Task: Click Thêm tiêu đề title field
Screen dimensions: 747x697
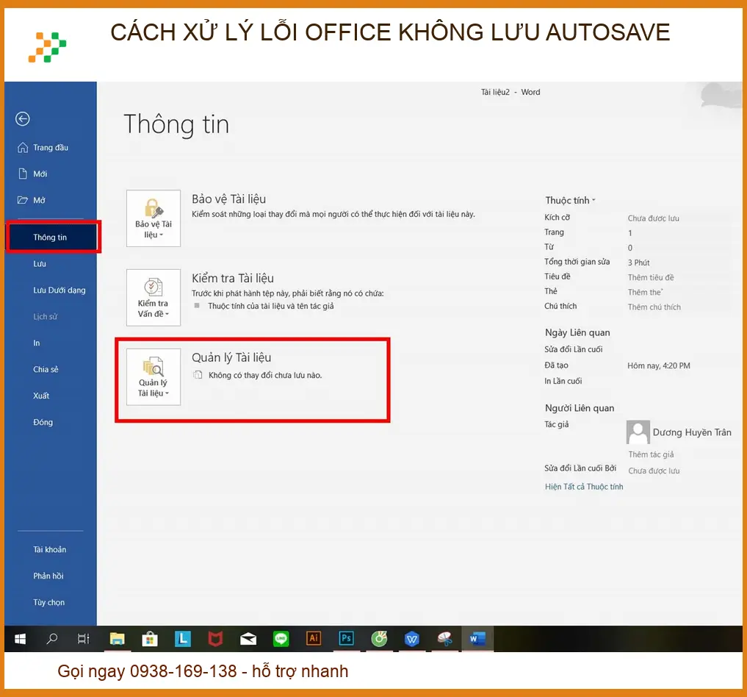Action: (651, 277)
